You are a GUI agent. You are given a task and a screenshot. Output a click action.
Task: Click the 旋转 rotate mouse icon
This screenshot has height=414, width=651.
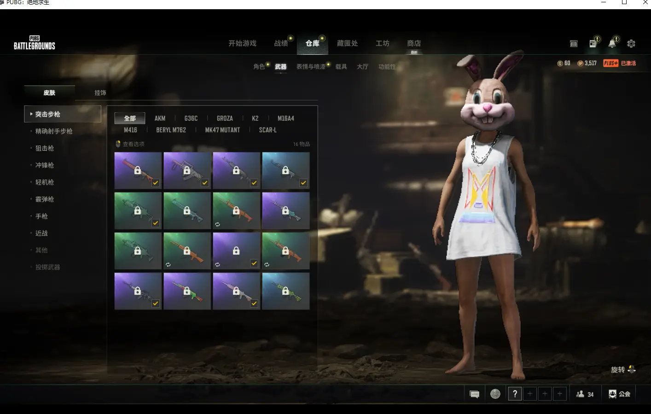click(x=632, y=369)
